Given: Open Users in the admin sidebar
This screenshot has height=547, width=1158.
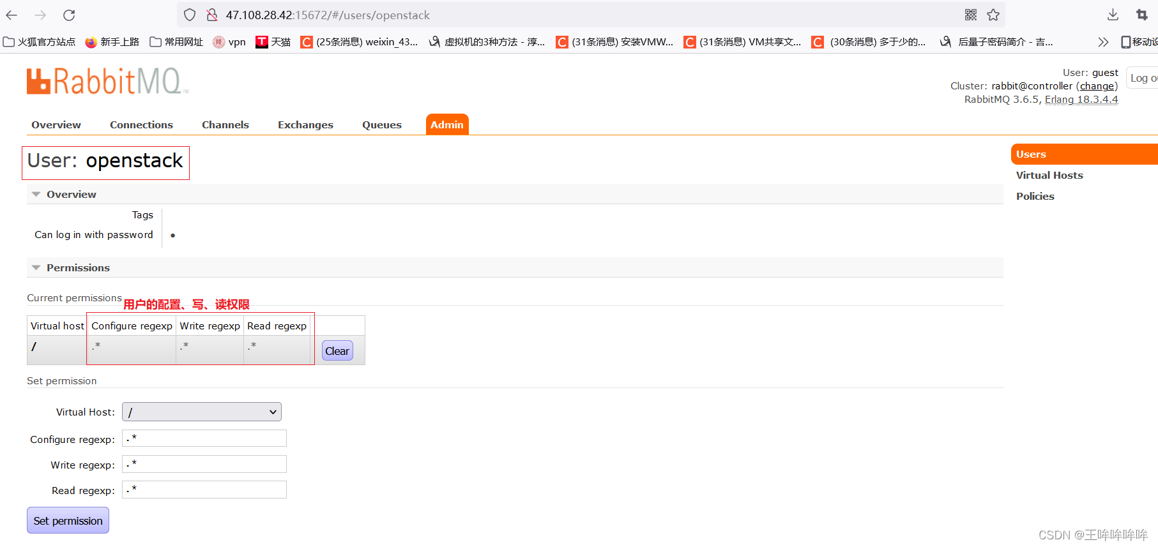Looking at the screenshot, I should coord(1085,154).
